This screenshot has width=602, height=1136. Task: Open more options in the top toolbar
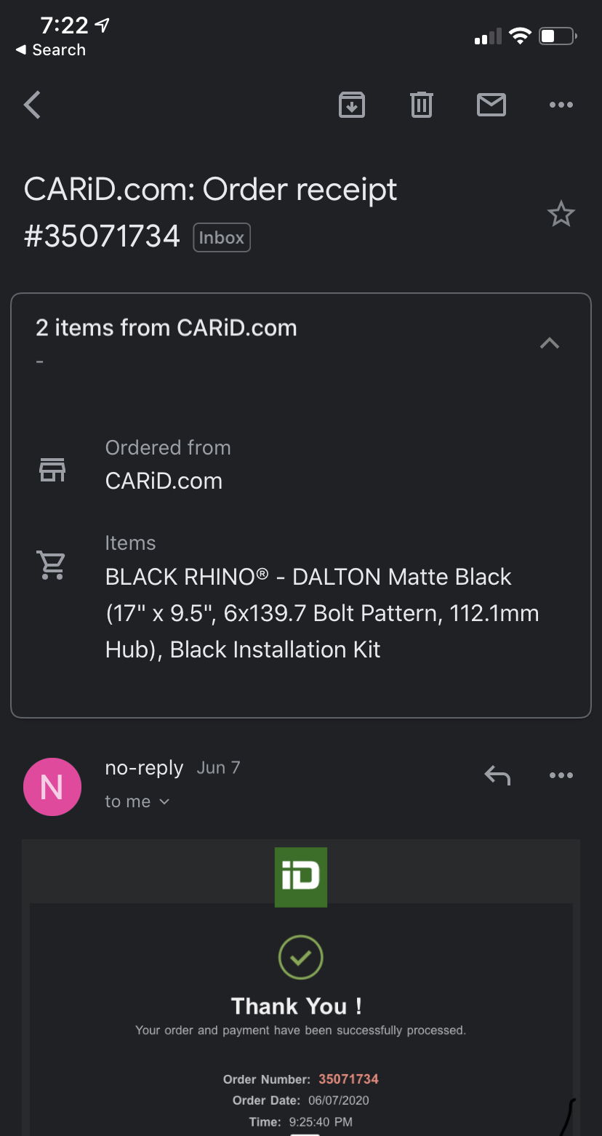point(561,105)
